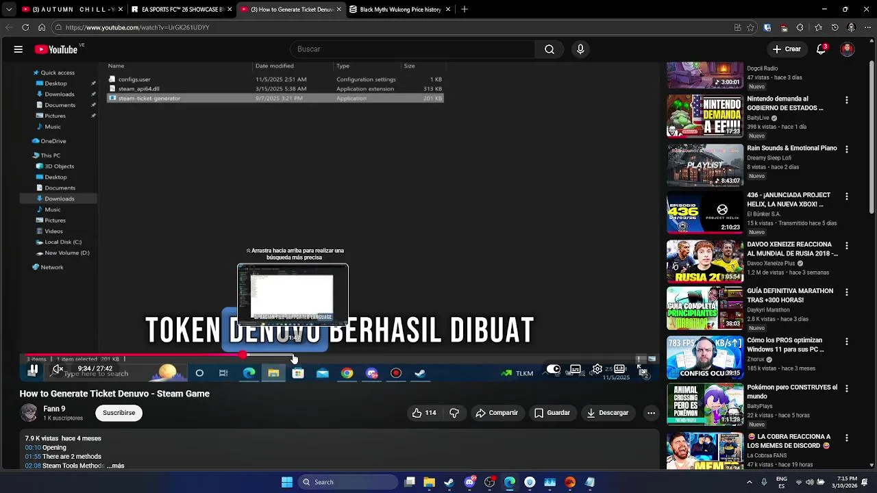
Task: Seek on the red video progress bar
Action: click(339, 355)
